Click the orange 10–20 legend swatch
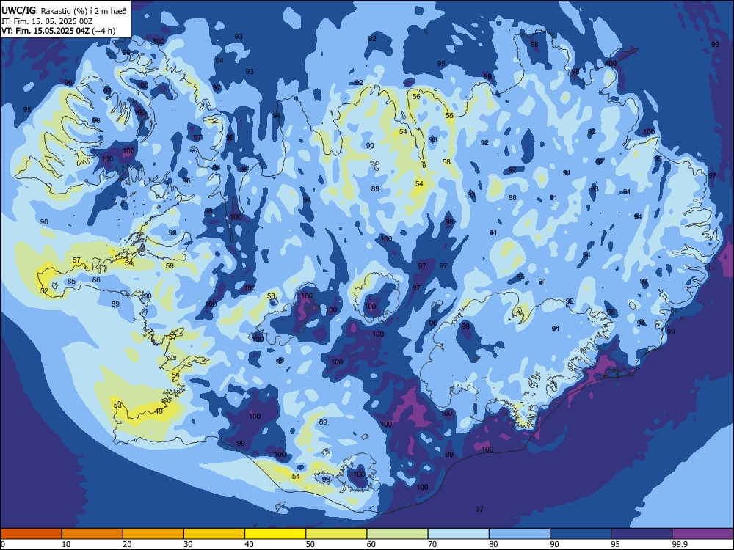Image resolution: width=734 pixels, height=550 pixels. 92,534
